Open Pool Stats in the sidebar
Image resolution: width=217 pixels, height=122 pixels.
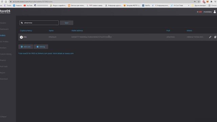pyautogui.click(x=4, y=66)
